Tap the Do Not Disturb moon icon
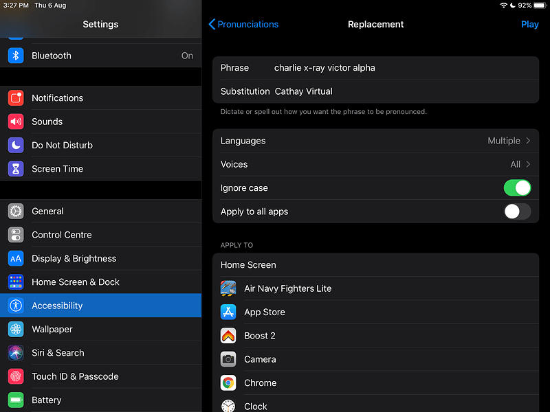The image size is (550, 412). [x=16, y=145]
